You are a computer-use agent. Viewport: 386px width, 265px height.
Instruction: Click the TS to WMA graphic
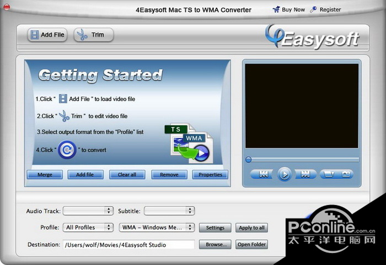click(189, 143)
